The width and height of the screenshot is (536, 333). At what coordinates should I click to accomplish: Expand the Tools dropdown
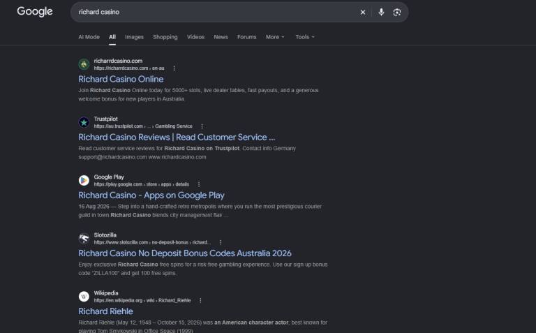[x=304, y=37]
